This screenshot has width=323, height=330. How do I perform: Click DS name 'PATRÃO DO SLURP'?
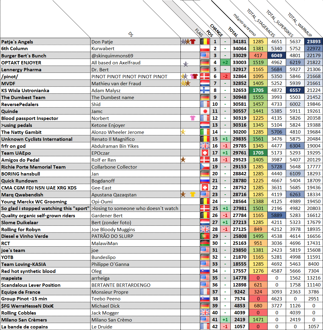pyautogui.click(x=112, y=236)
